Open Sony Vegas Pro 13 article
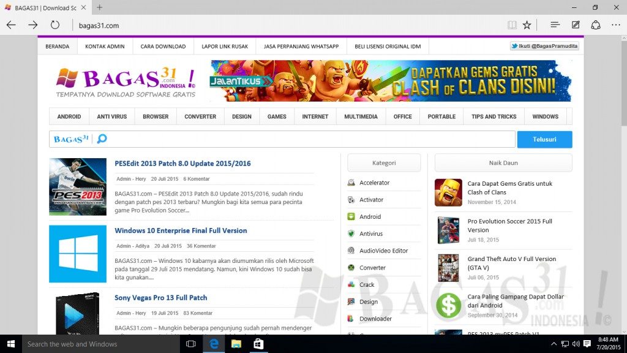The height and width of the screenshot is (353, 627). click(161, 298)
